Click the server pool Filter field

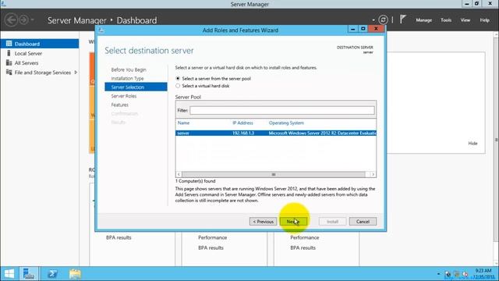[282, 110]
